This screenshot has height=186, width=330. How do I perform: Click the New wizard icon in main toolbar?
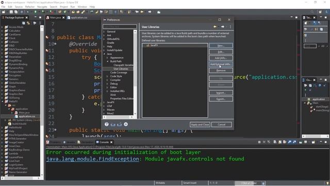[4, 12]
